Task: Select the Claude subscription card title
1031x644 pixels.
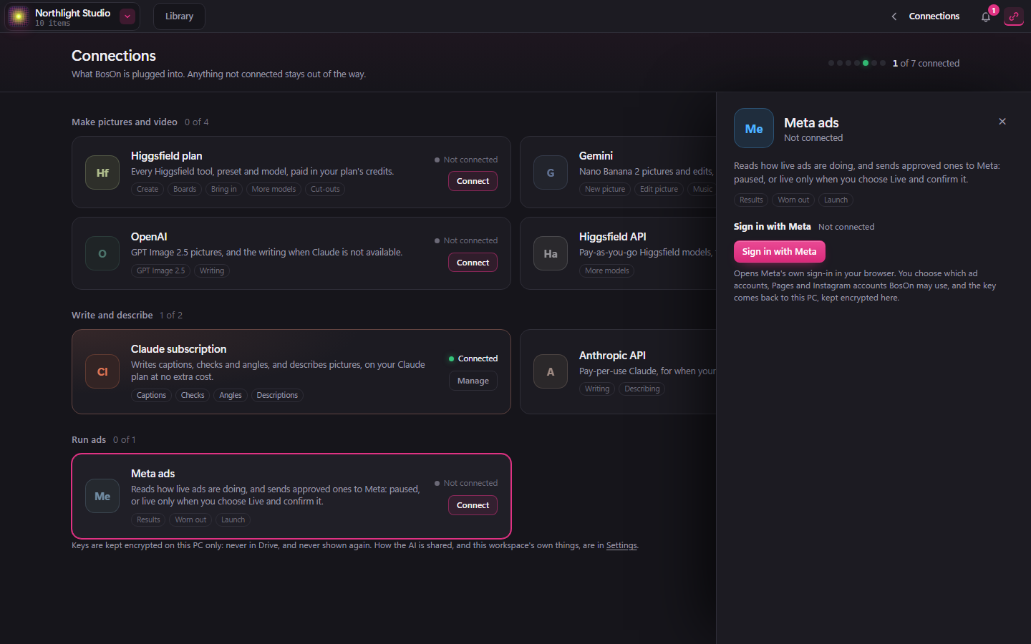Action: (x=178, y=348)
